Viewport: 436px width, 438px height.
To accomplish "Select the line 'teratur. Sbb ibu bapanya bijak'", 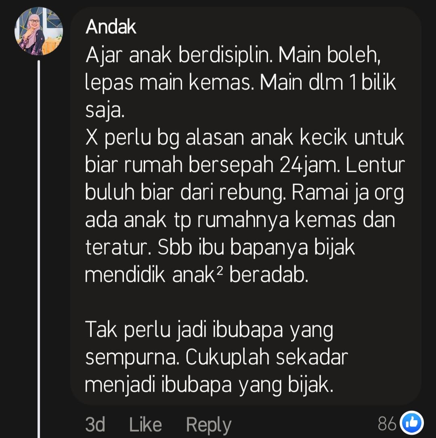I will [x=220, y=248].
